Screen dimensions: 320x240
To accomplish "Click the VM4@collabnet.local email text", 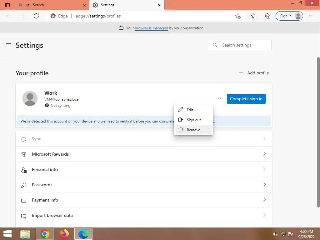I will [x=62, y=99].
